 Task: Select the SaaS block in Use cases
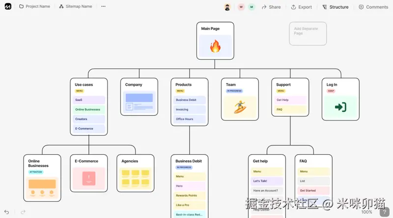89,100
